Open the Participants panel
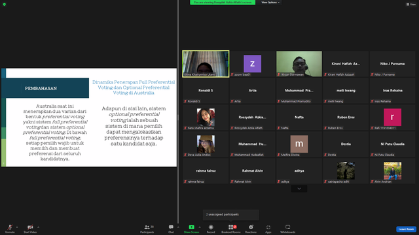Image resolution: width=419 pixels, height=235 pixels. [x=147, y=228]
